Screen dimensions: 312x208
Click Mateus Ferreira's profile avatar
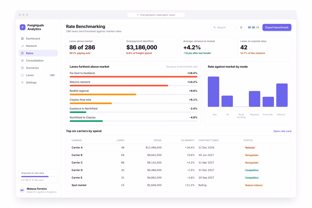22,190
